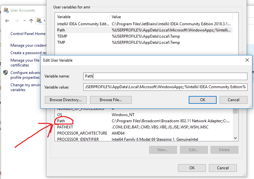
Task: Cancel the Edit User Variable dialog
Action: [x=234, y=100]
